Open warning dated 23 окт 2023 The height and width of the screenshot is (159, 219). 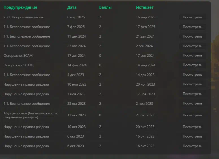[x=192, y=103]
